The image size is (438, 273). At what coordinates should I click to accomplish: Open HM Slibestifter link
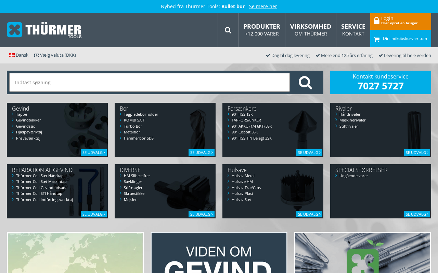click(137, 176)
